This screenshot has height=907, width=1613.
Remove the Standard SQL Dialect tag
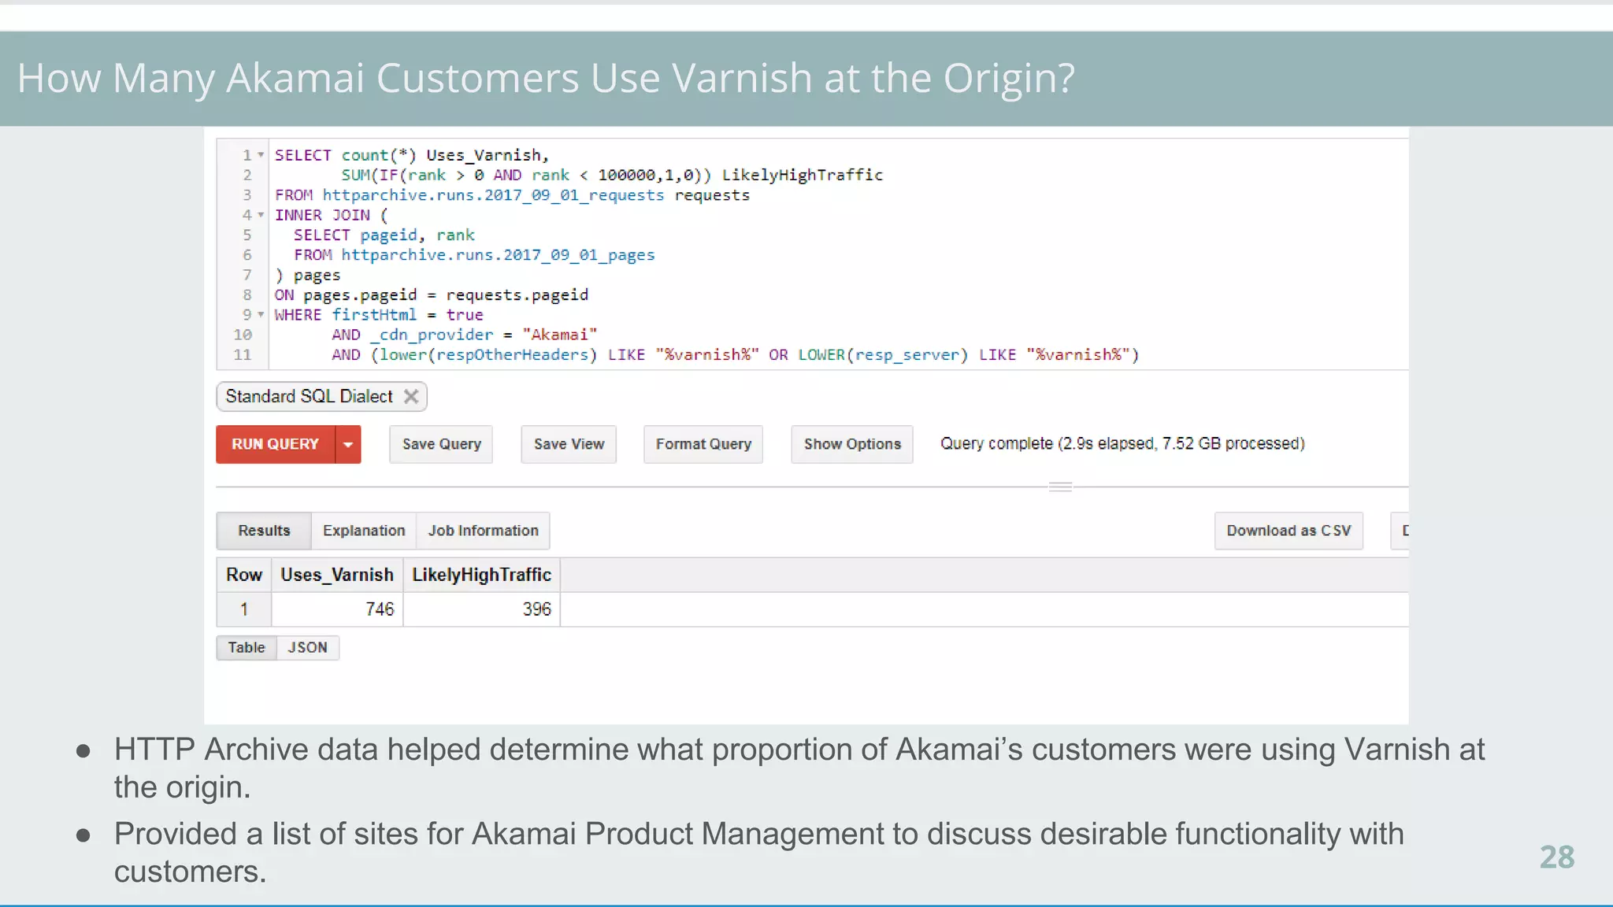[411, 396]
